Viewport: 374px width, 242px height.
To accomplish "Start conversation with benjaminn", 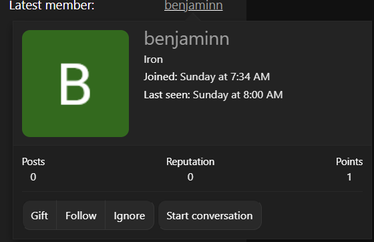I will (x=210, y=215).
